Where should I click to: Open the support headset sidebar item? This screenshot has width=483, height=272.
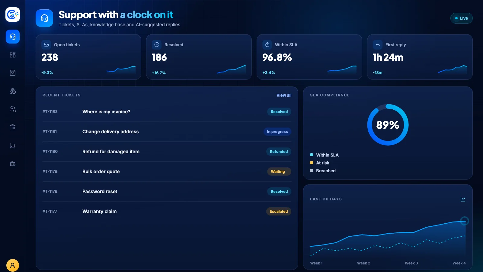click(x=13, y=37)
